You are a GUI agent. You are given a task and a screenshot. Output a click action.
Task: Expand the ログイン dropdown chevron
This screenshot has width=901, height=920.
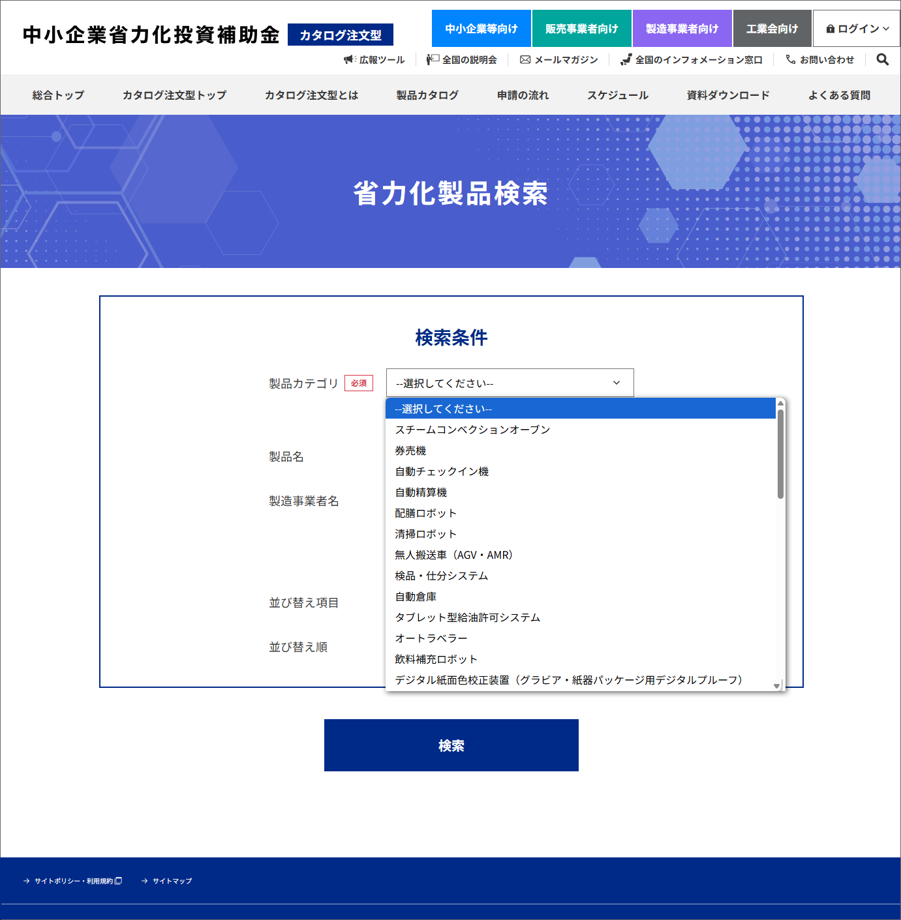tap(885, 29)
